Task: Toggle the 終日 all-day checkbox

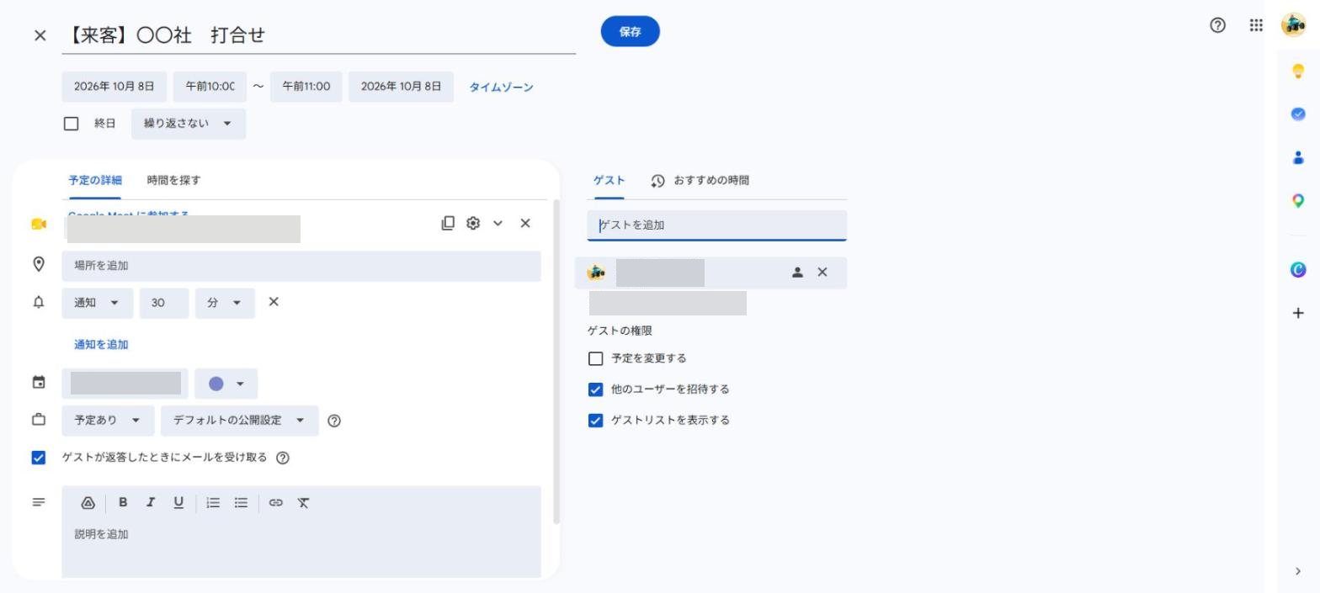Action: coord(72,124)
